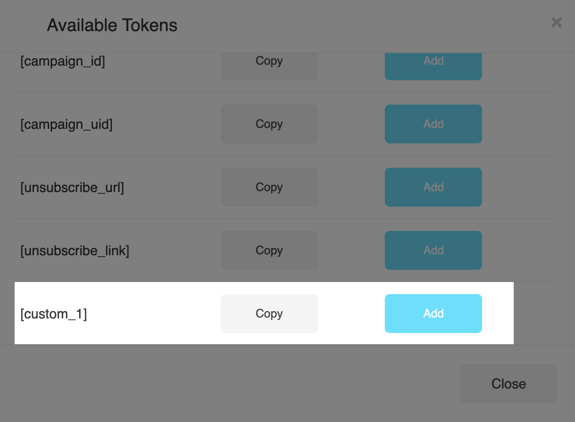Click the [custom_1] token label

click(x=54, y=314)
